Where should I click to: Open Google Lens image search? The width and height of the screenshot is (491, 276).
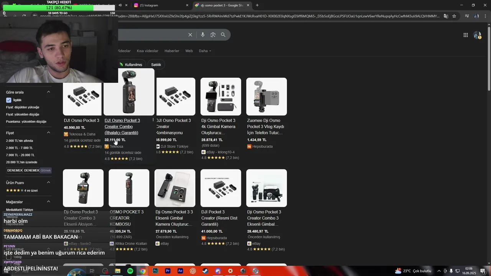tap(213, 35)
